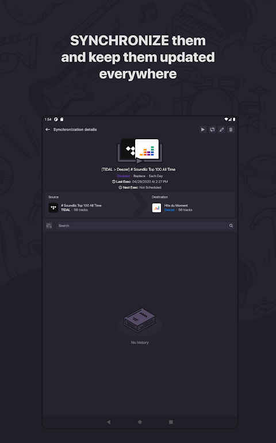Tap the Android recents square button
Image resolution: width=276 pixels, height=443 pixels.
tap(171, 422)
